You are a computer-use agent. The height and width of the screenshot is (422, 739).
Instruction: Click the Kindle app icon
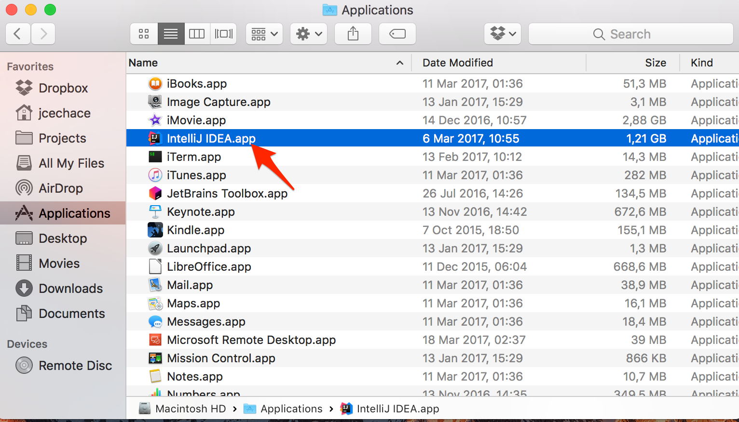click(155, 230)
